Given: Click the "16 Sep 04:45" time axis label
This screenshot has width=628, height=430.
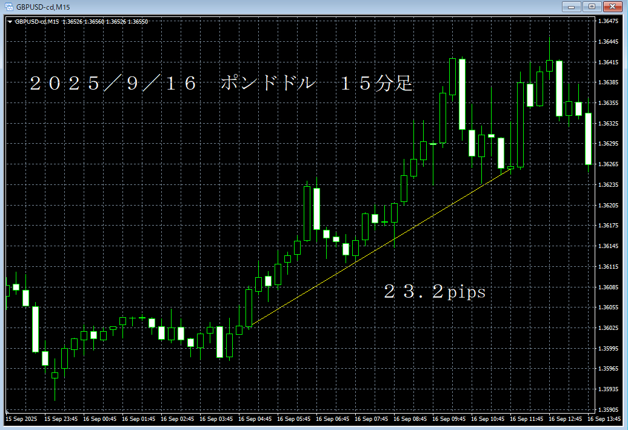Looking at the screenshot, I should tap(255, 418).
